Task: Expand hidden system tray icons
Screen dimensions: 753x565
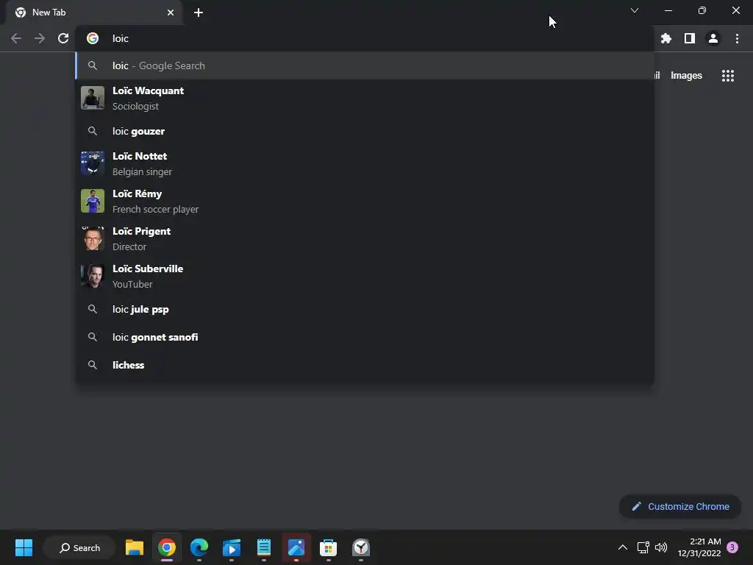Action: pos(623,547)
